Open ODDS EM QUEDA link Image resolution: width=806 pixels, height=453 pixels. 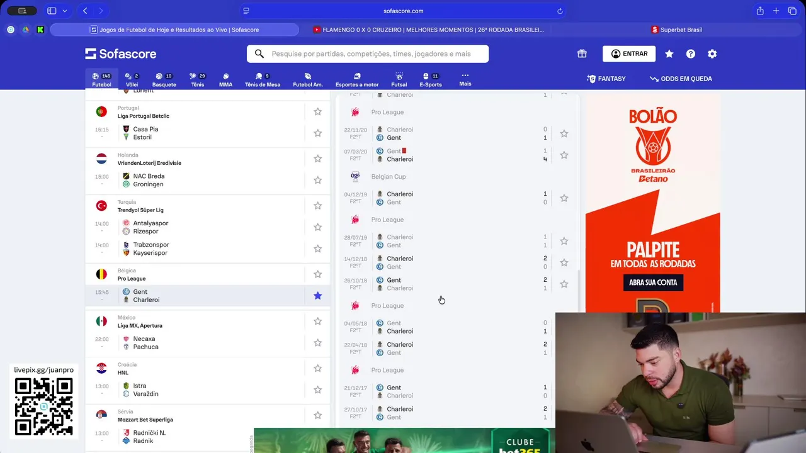681,79
